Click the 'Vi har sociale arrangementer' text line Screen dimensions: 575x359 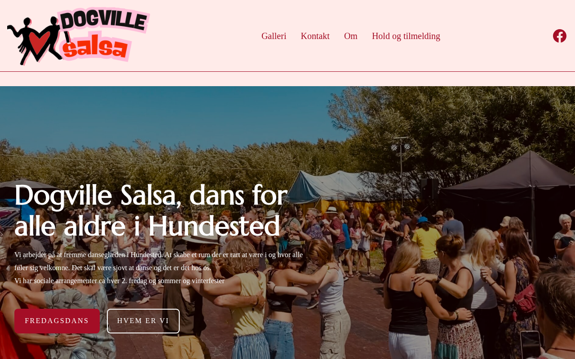[119, 281]
